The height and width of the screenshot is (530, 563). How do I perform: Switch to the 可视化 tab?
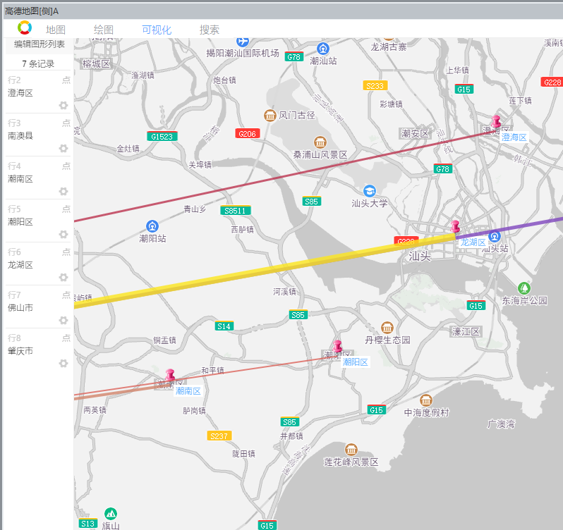click(x=157, y=30)
